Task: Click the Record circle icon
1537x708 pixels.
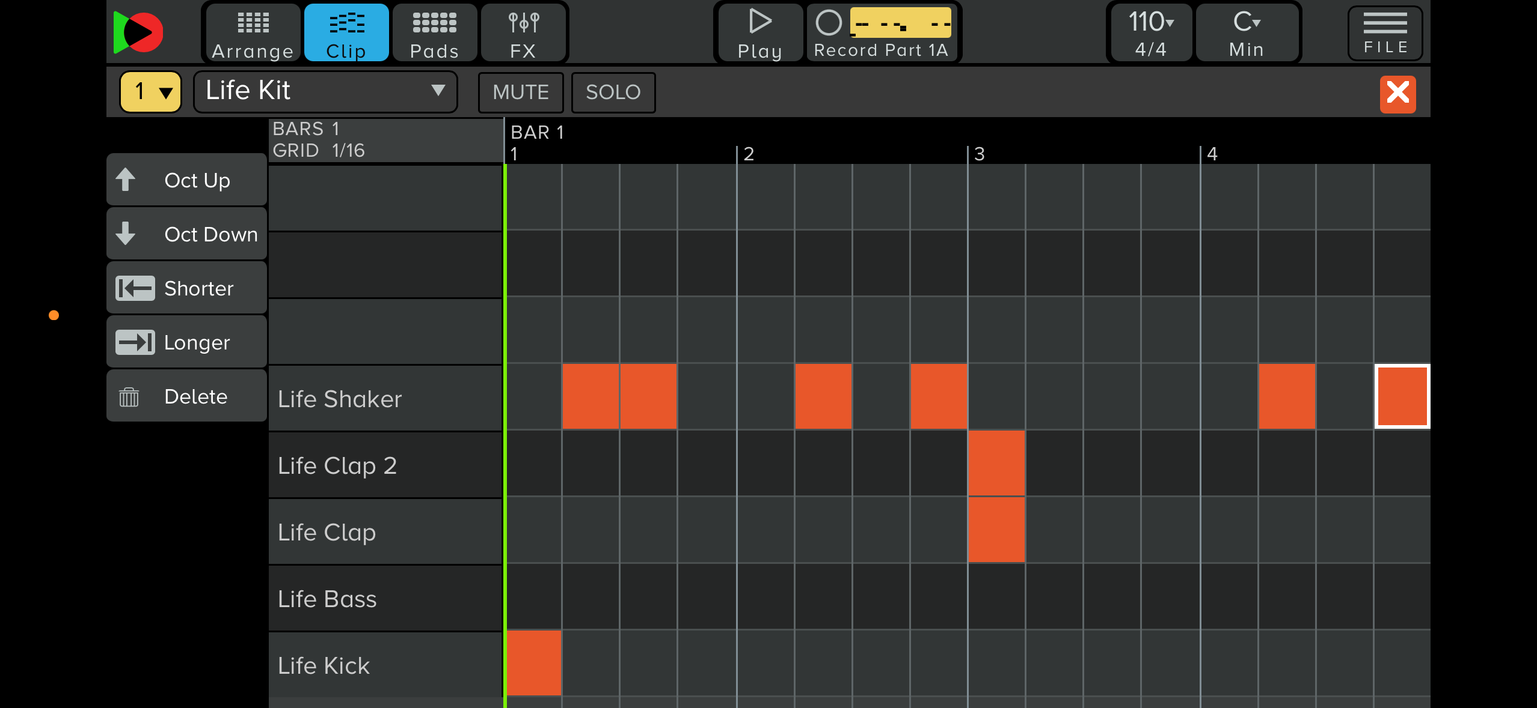Action: pos(829,23)
